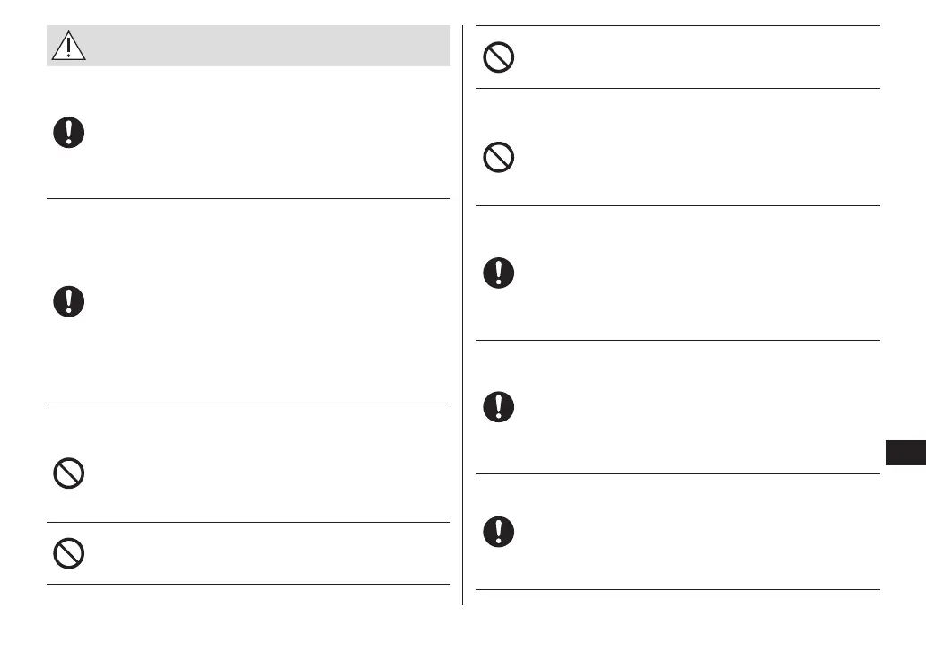Click the topmost prohibition icon, right column

(x=499, y=58)
